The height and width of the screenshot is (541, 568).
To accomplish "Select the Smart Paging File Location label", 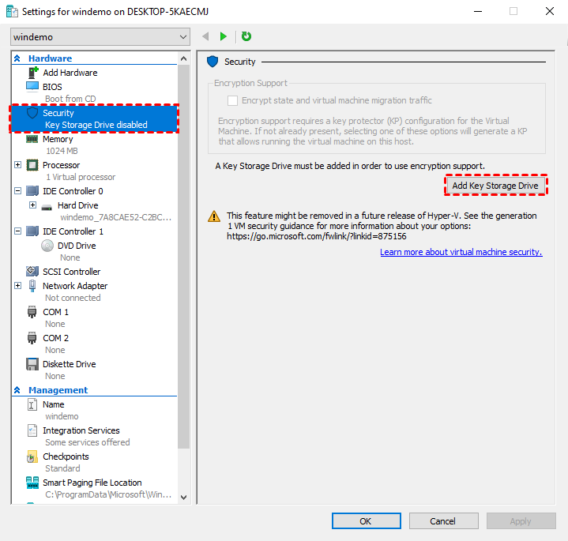I will pos(92,483).
